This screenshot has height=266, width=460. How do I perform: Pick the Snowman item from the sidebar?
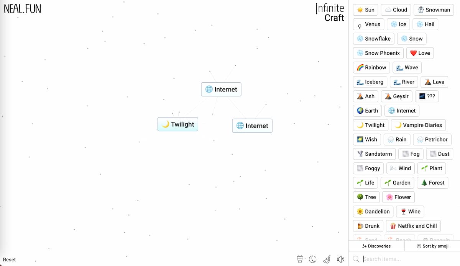(434, 10)
